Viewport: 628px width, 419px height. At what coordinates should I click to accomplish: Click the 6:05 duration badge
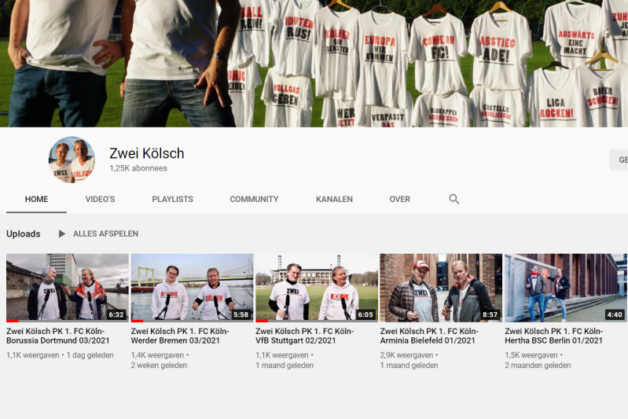tap(365, 314)
